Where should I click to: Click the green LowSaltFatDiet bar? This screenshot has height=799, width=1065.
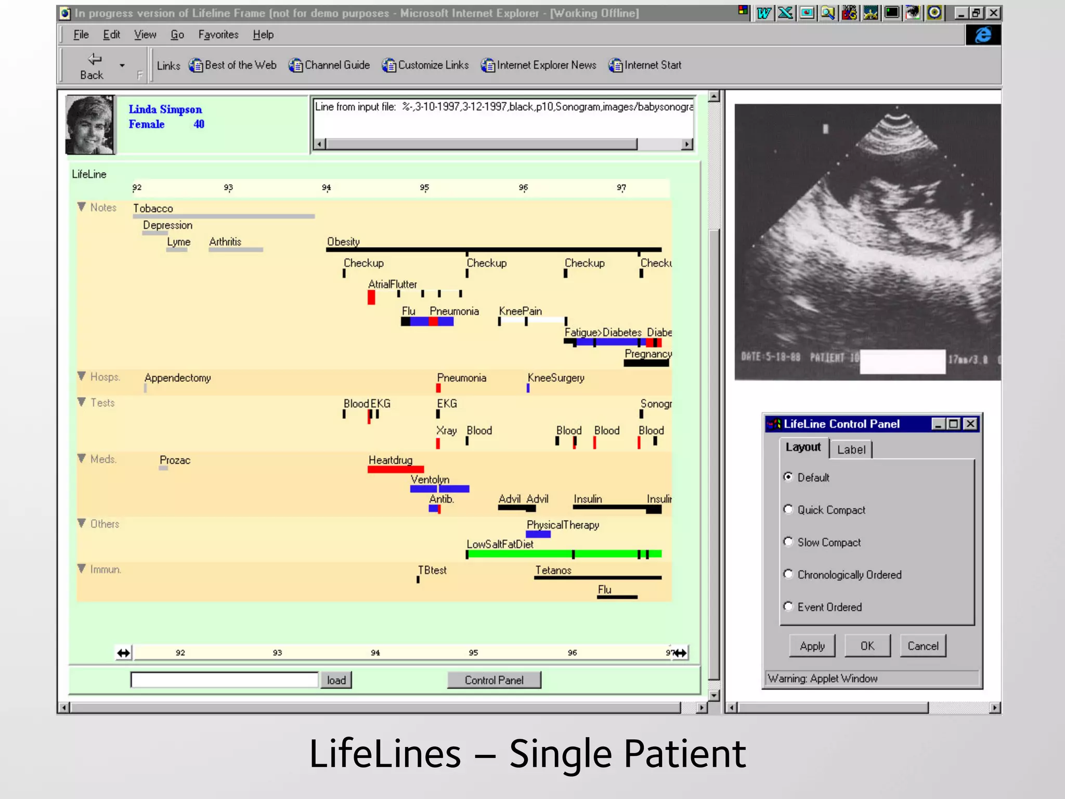pos(564,554)
